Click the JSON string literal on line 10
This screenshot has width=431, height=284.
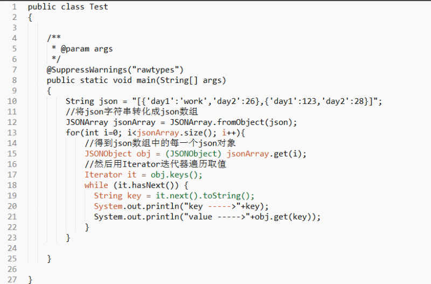(x=255, y=101)
